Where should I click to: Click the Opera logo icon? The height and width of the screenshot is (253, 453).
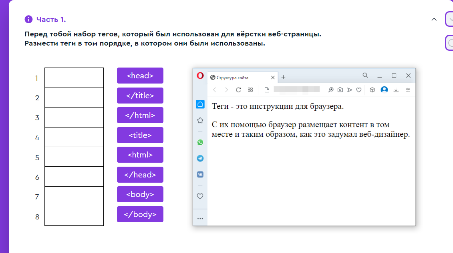[x=200, y=76]
